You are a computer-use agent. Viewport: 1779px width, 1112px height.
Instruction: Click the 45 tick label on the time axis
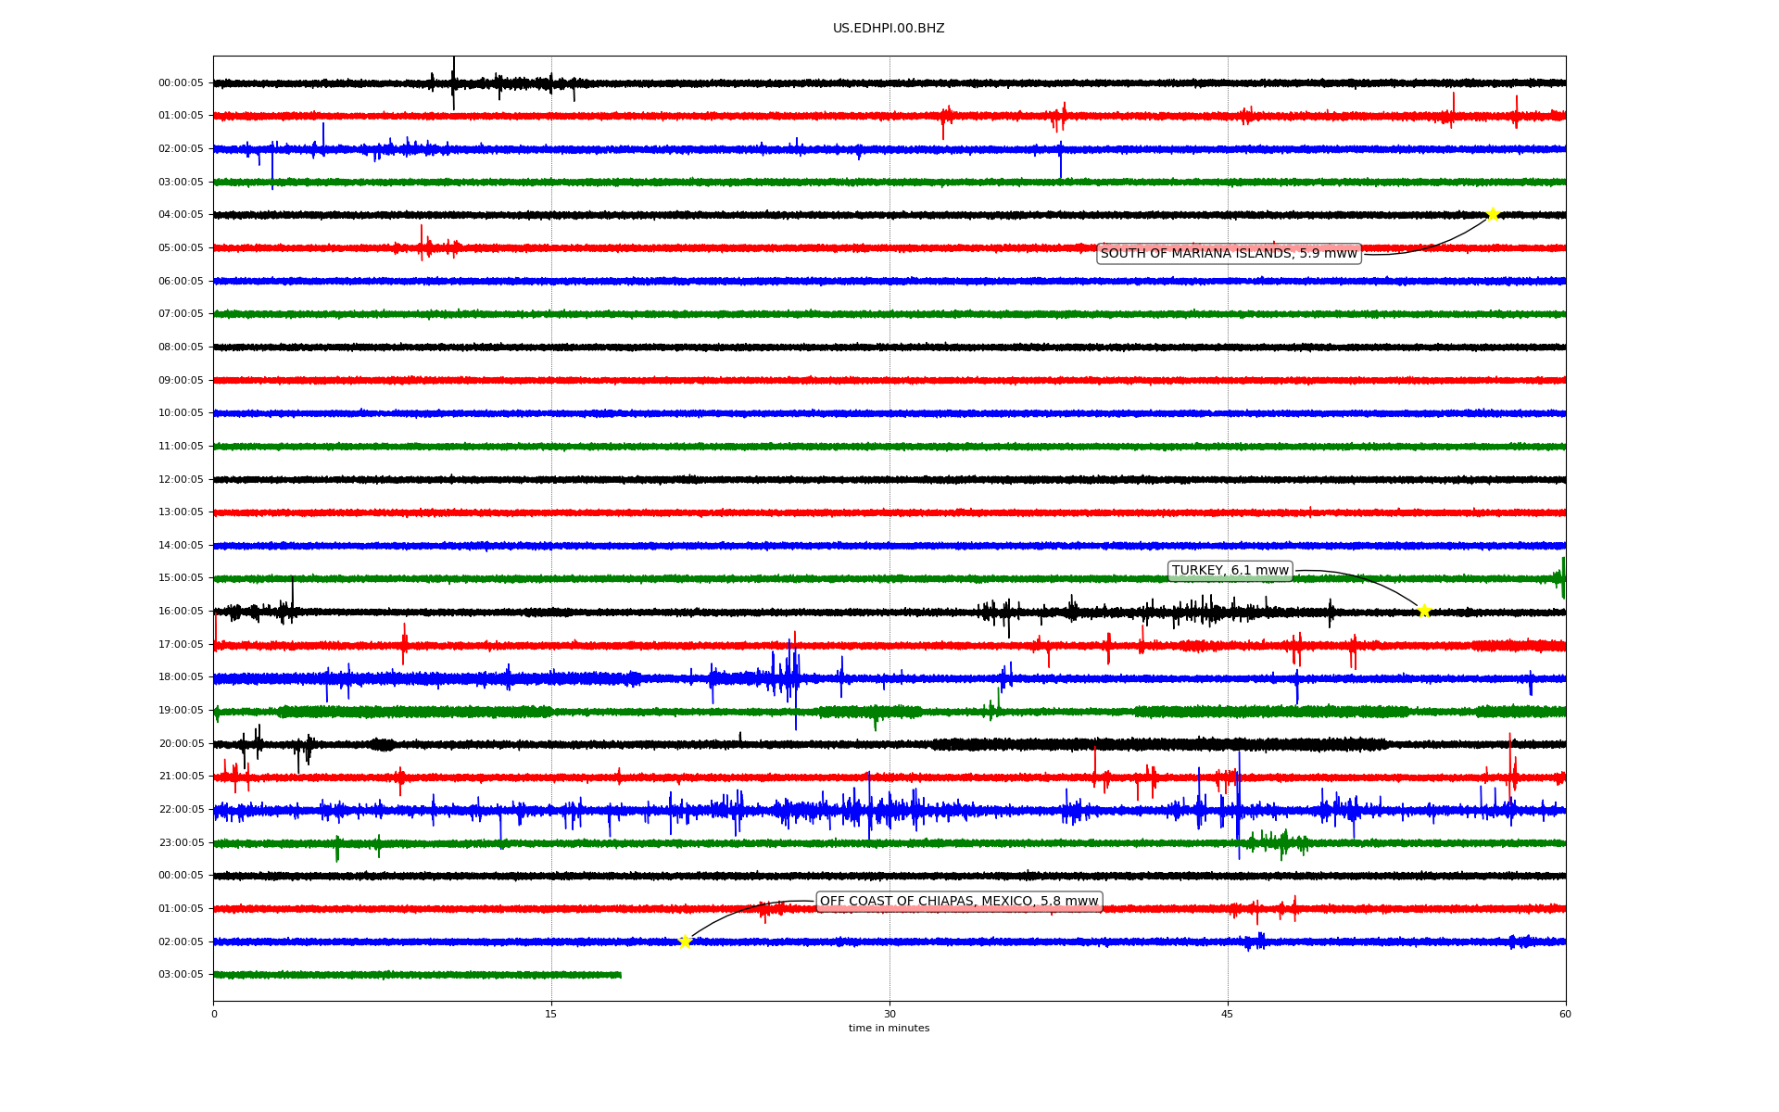click(x=1228, y=1014)
